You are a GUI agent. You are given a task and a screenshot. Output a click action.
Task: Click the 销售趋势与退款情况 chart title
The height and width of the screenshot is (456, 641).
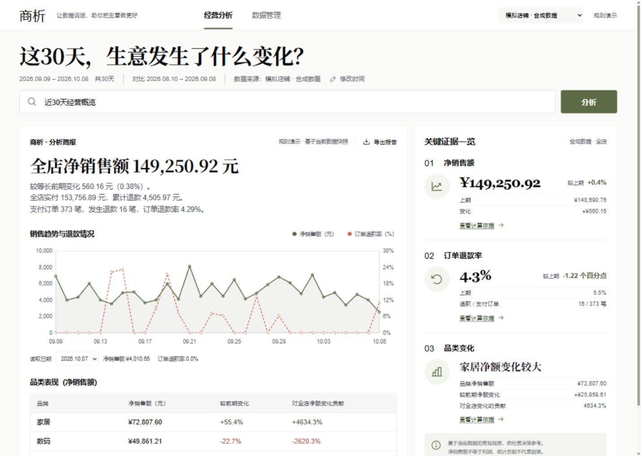[62, 234]
